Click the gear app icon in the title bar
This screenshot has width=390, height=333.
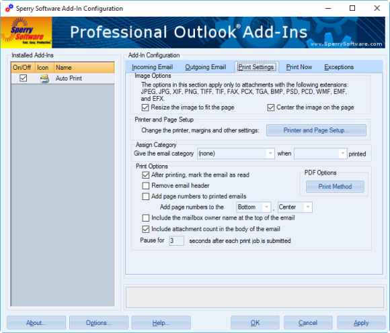[x=9, y=8]
